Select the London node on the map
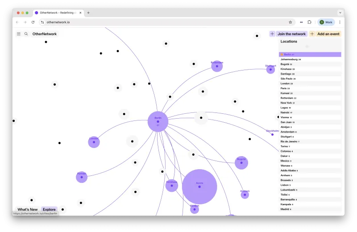Screen dimensions: 357x232 click(94, 142)
